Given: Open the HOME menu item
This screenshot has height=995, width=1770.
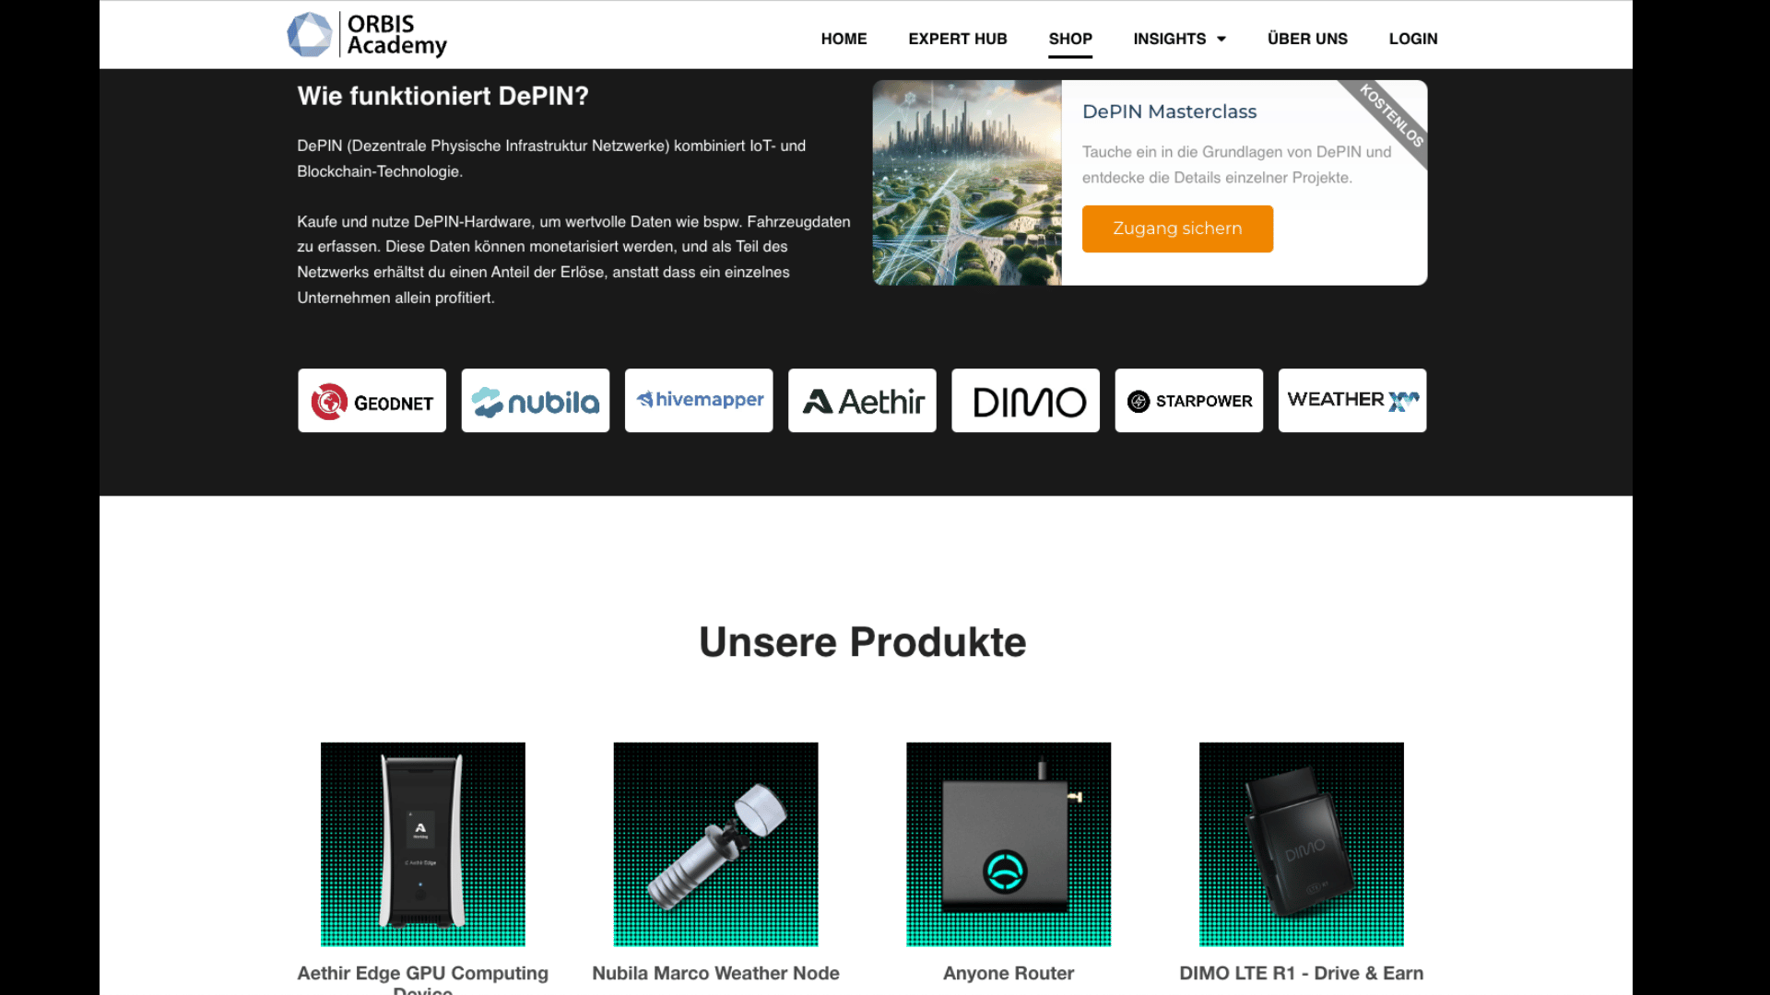Looking at the screenshot, I should tap(844, 39).
